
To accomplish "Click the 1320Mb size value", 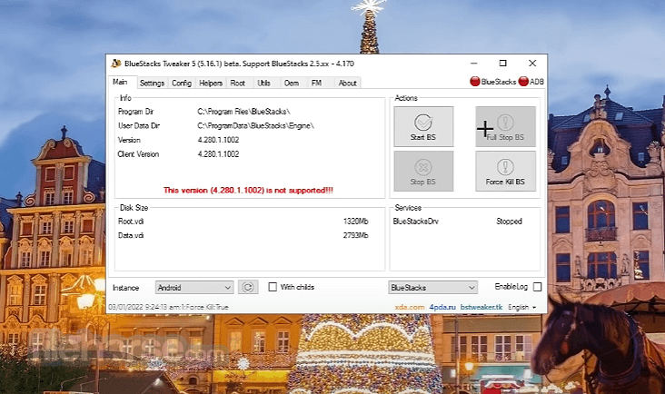I will pos(355,222).
